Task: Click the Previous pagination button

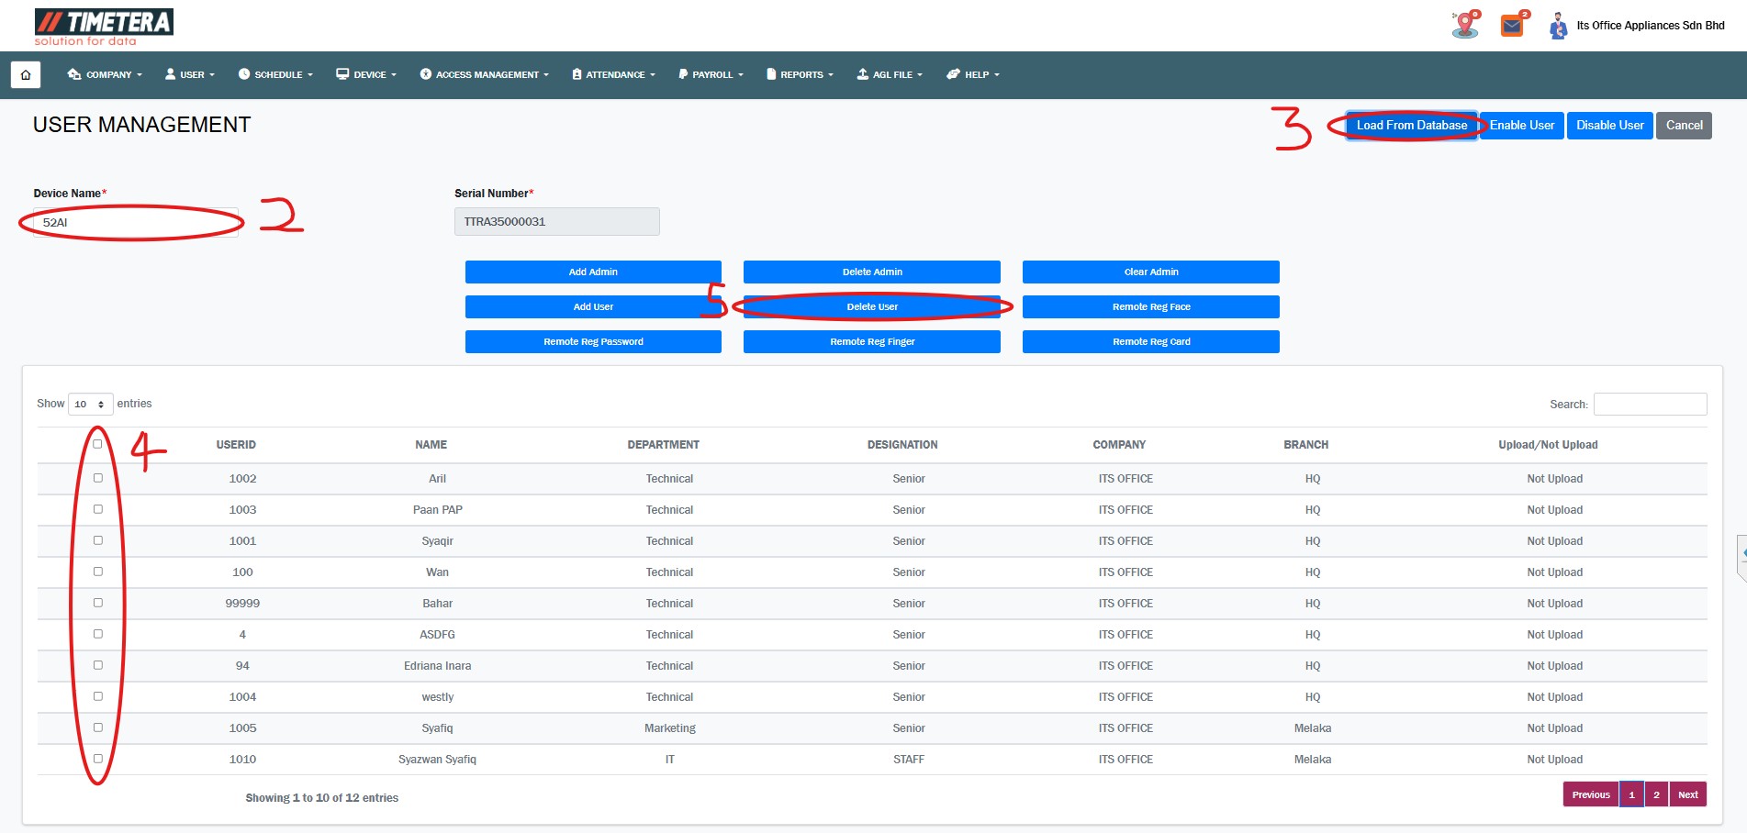Action: (1591, 794)
